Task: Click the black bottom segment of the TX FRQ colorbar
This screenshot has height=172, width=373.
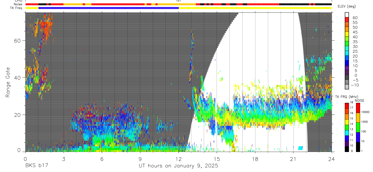Action: tap(347, 149)
